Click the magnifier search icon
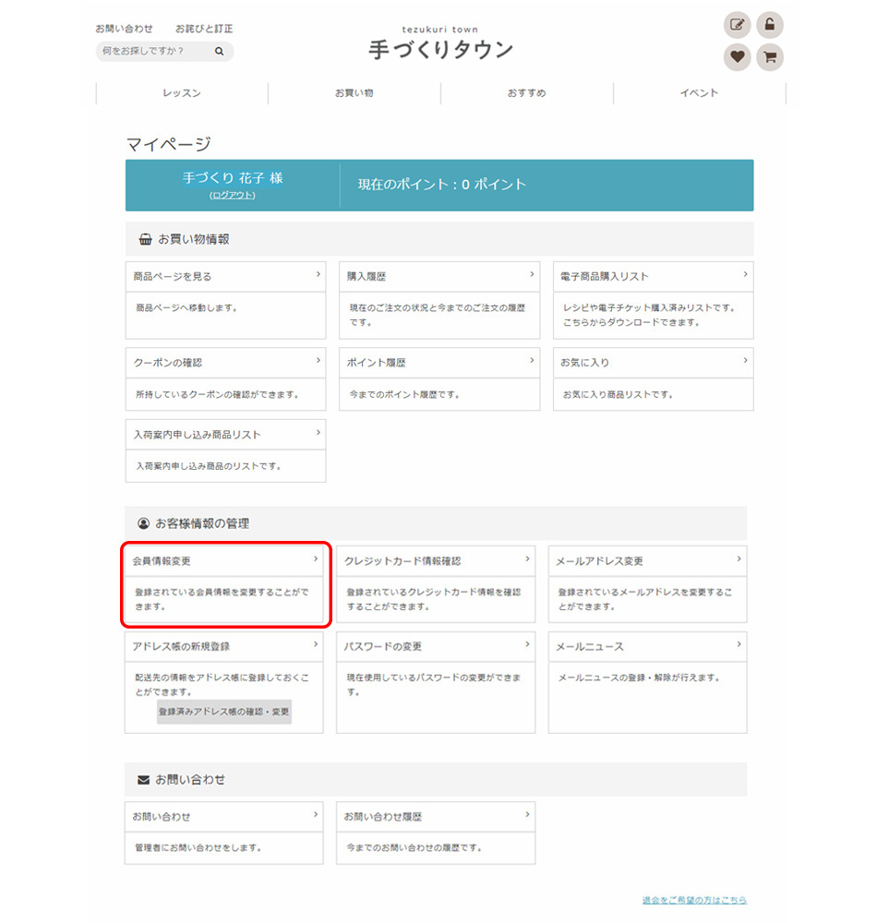This screenshot has width=877, height=923. coord(220,52)
